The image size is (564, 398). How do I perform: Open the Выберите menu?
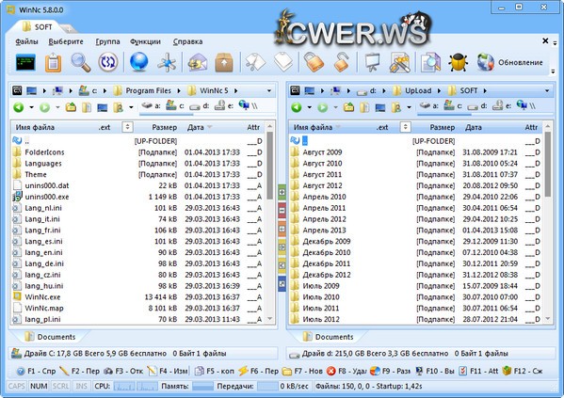pyautogui.click(x=66, y=41)
